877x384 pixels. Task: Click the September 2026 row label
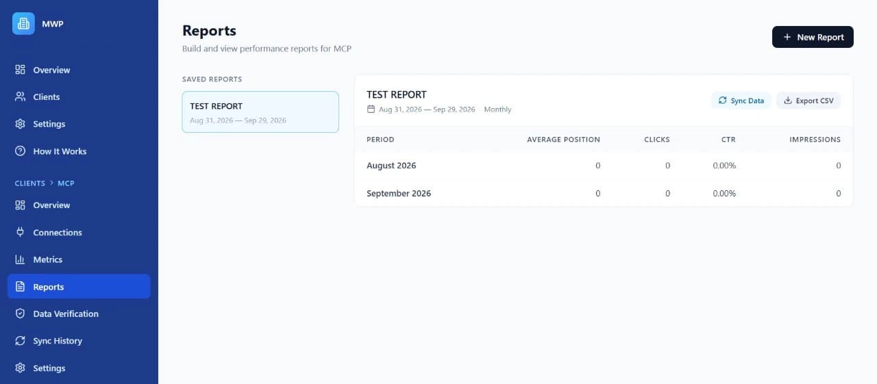(x=399, y=194)
